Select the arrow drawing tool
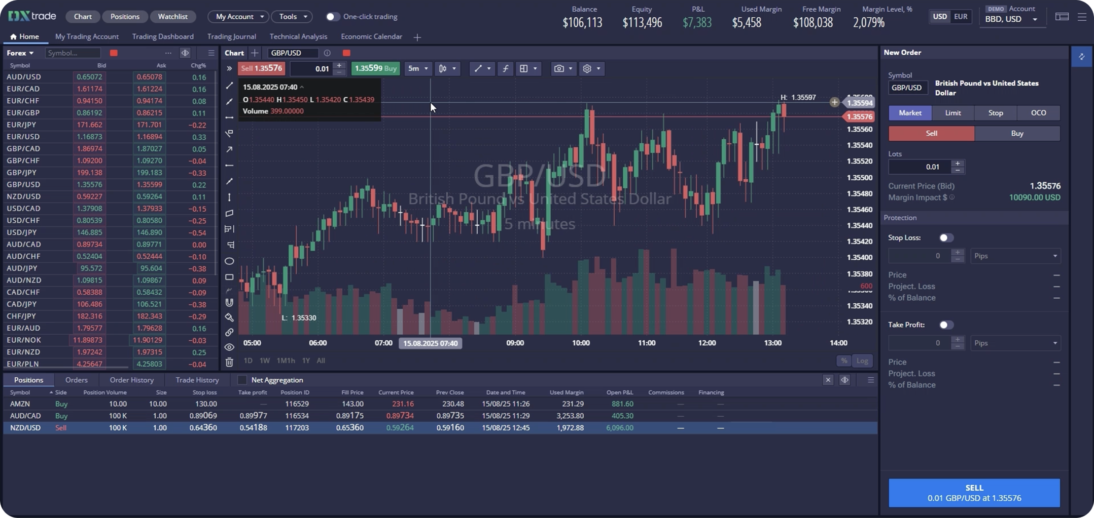This screenshot has width=1094, height=518. [229, 149]
